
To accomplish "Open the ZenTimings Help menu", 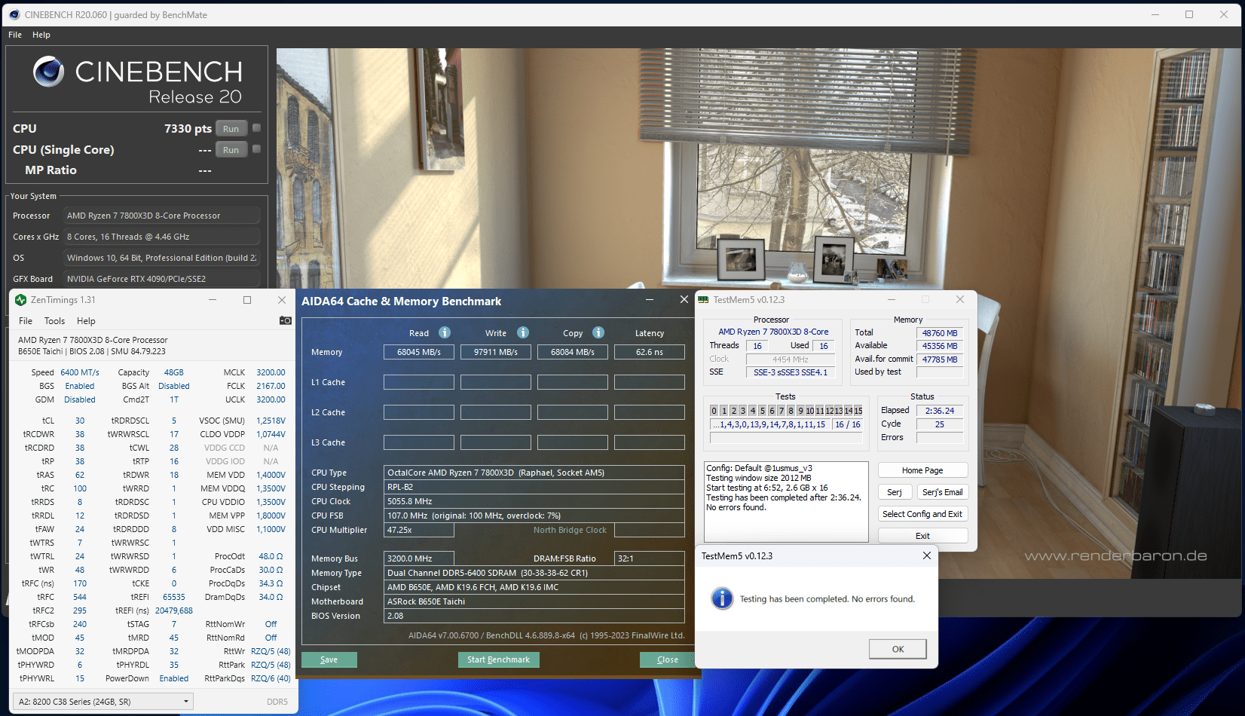I will point(86,320).
